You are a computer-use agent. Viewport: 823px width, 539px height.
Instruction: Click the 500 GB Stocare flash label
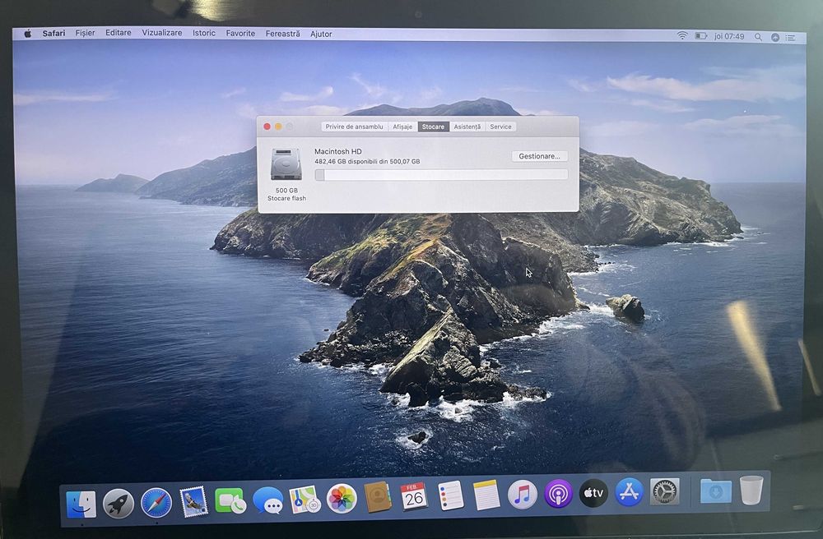(286, 195)
